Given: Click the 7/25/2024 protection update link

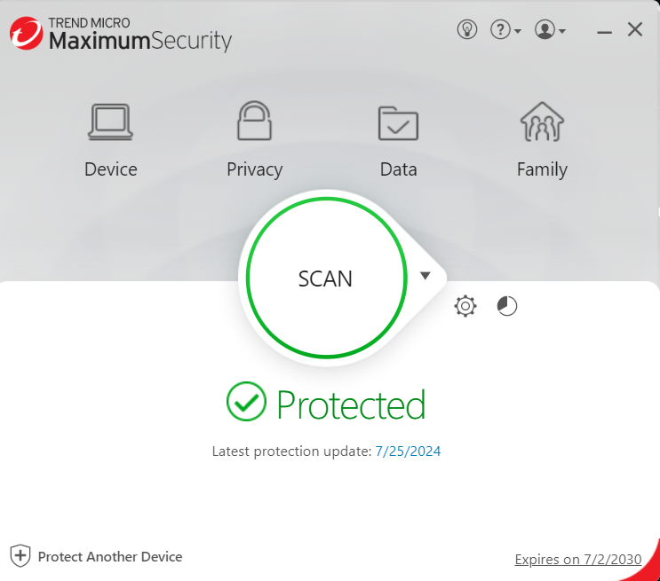Looking at the screenshot, I should click(408, 451).
